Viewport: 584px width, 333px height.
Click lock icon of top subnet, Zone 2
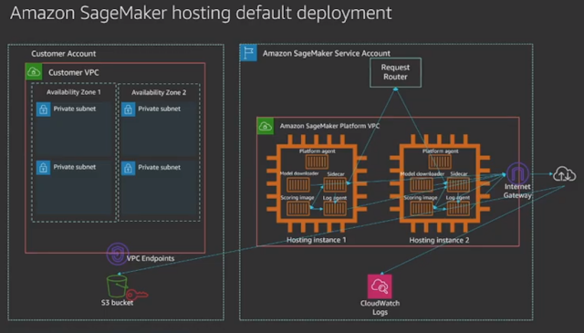[x=128, y=109]
